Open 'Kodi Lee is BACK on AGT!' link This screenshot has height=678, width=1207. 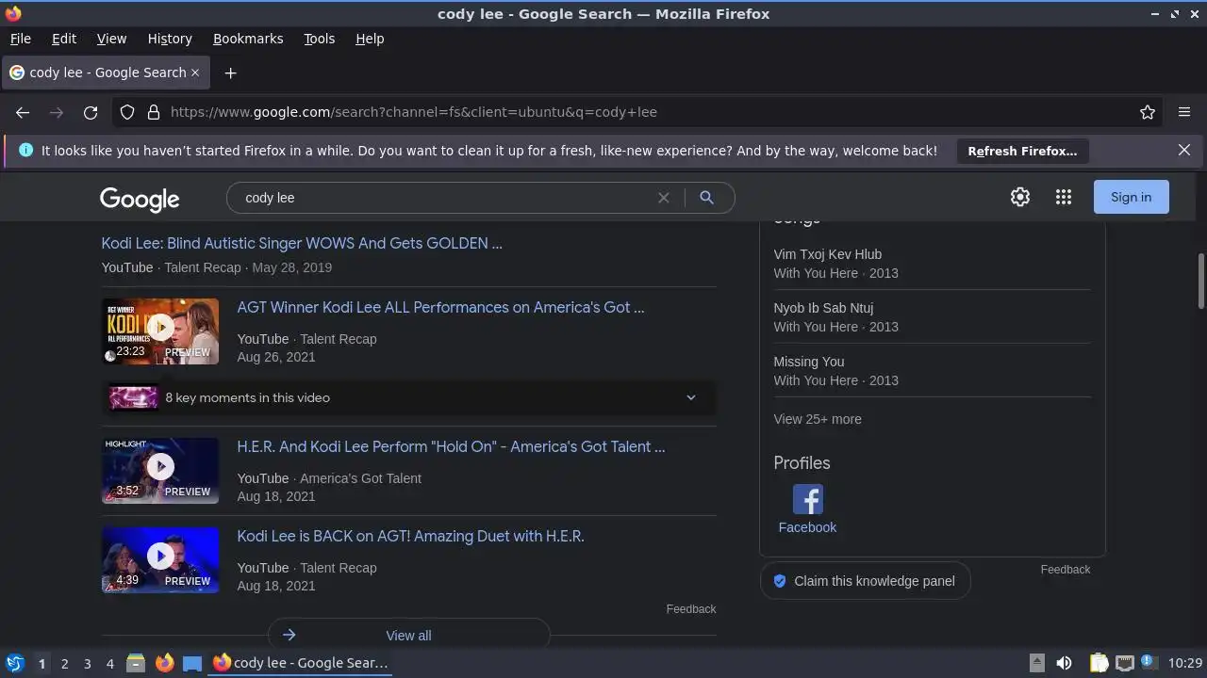pos(410,536)
